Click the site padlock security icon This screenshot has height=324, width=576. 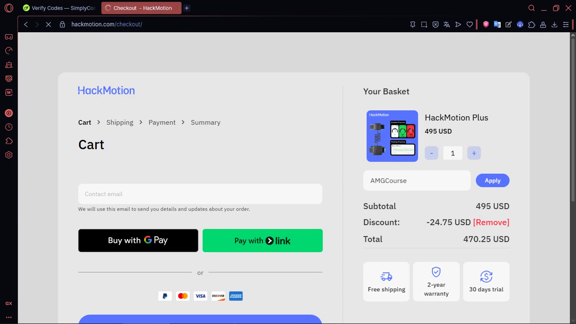pyautogui.click(x=62, y=24)
